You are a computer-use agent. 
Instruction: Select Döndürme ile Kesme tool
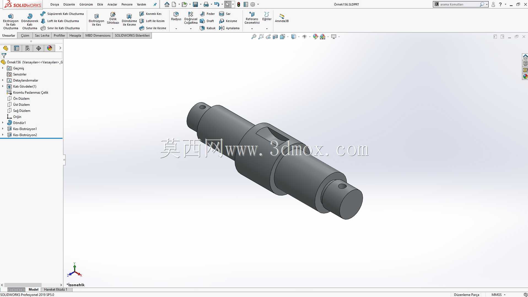click(x=129, y=20)
